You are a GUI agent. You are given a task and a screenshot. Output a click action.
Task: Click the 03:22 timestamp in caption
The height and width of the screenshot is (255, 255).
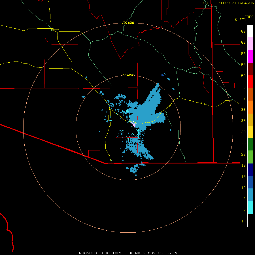(172, 253)
